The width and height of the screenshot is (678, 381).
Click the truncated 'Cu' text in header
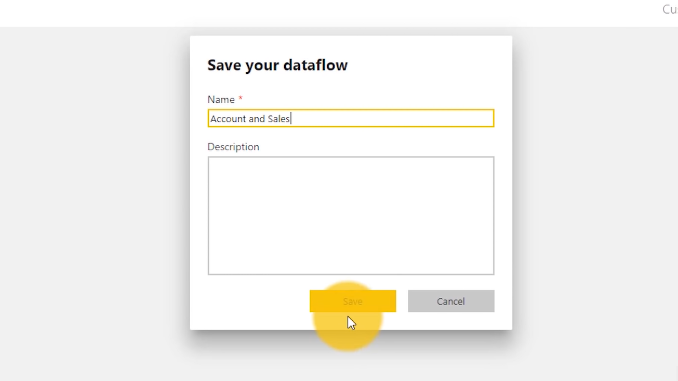(x=670, y=9)
